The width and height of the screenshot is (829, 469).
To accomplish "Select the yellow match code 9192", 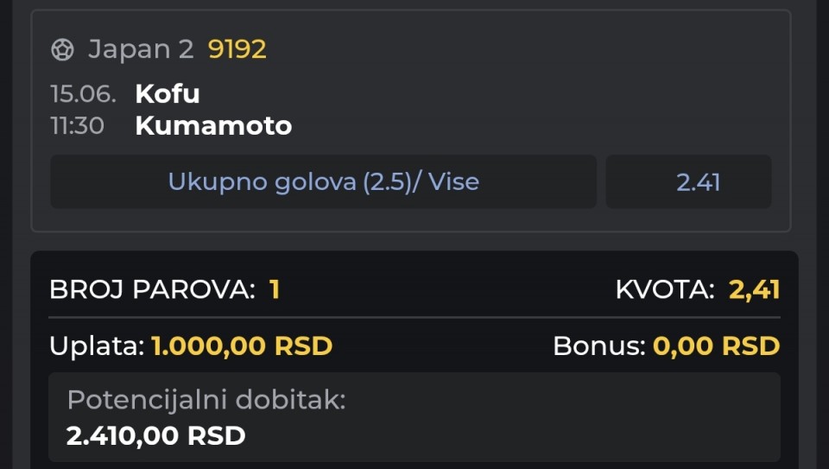I will click(x=237, y=49).
